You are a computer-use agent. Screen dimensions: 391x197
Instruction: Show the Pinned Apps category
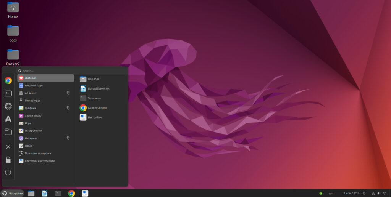[x=46, y=101]
